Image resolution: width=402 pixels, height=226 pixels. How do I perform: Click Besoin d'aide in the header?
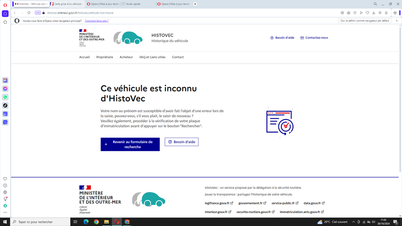pos(282,38)
